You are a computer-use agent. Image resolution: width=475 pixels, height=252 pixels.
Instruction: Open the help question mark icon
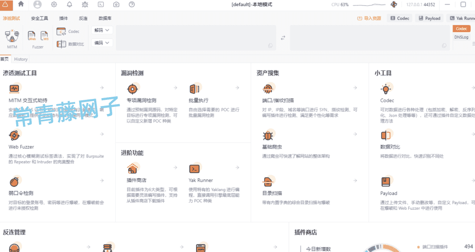coord(132,4)
